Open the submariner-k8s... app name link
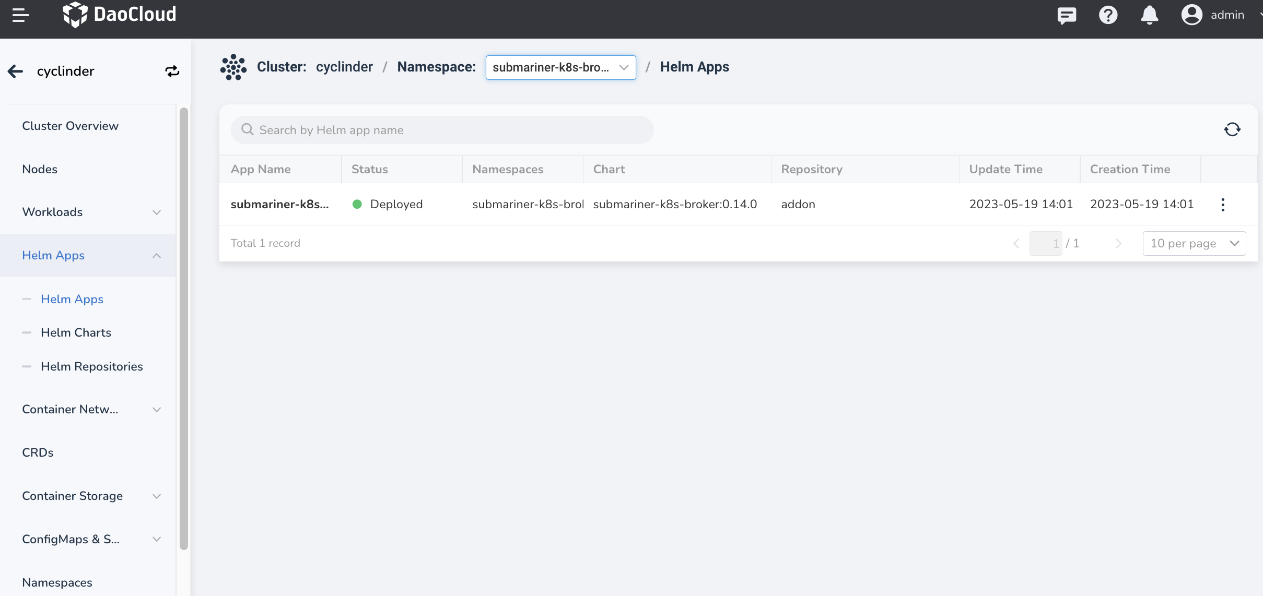1263x596 pixels. (x=279, y=204)
